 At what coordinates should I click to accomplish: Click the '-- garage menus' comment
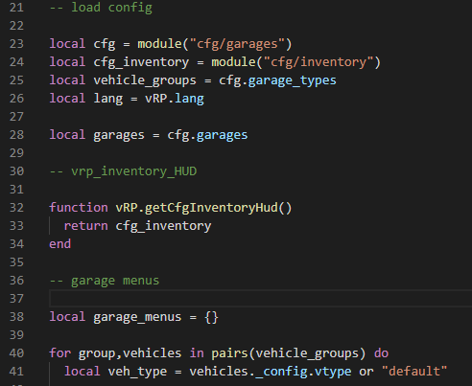[105, 281]
